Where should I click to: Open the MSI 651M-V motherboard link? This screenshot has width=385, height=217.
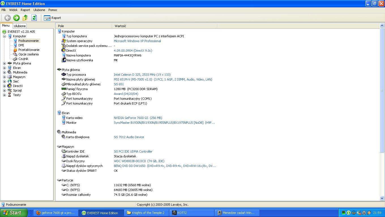click(163, 79)
